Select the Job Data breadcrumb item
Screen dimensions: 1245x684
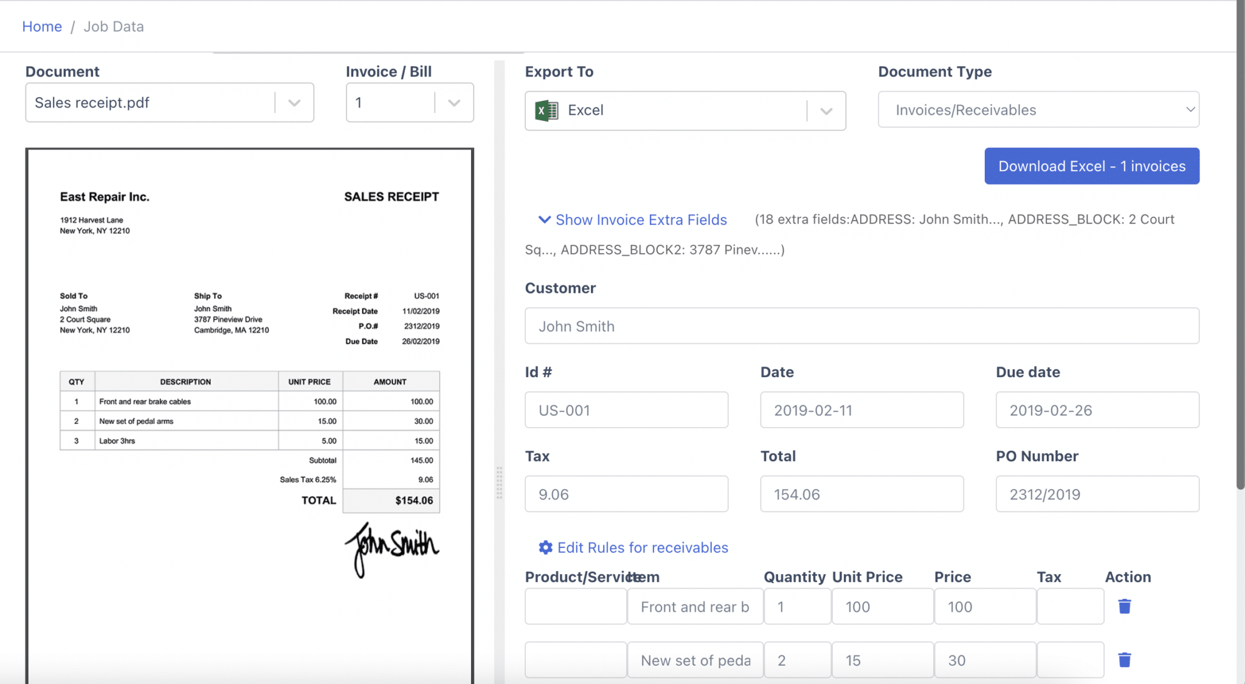[x=113, y=26]
